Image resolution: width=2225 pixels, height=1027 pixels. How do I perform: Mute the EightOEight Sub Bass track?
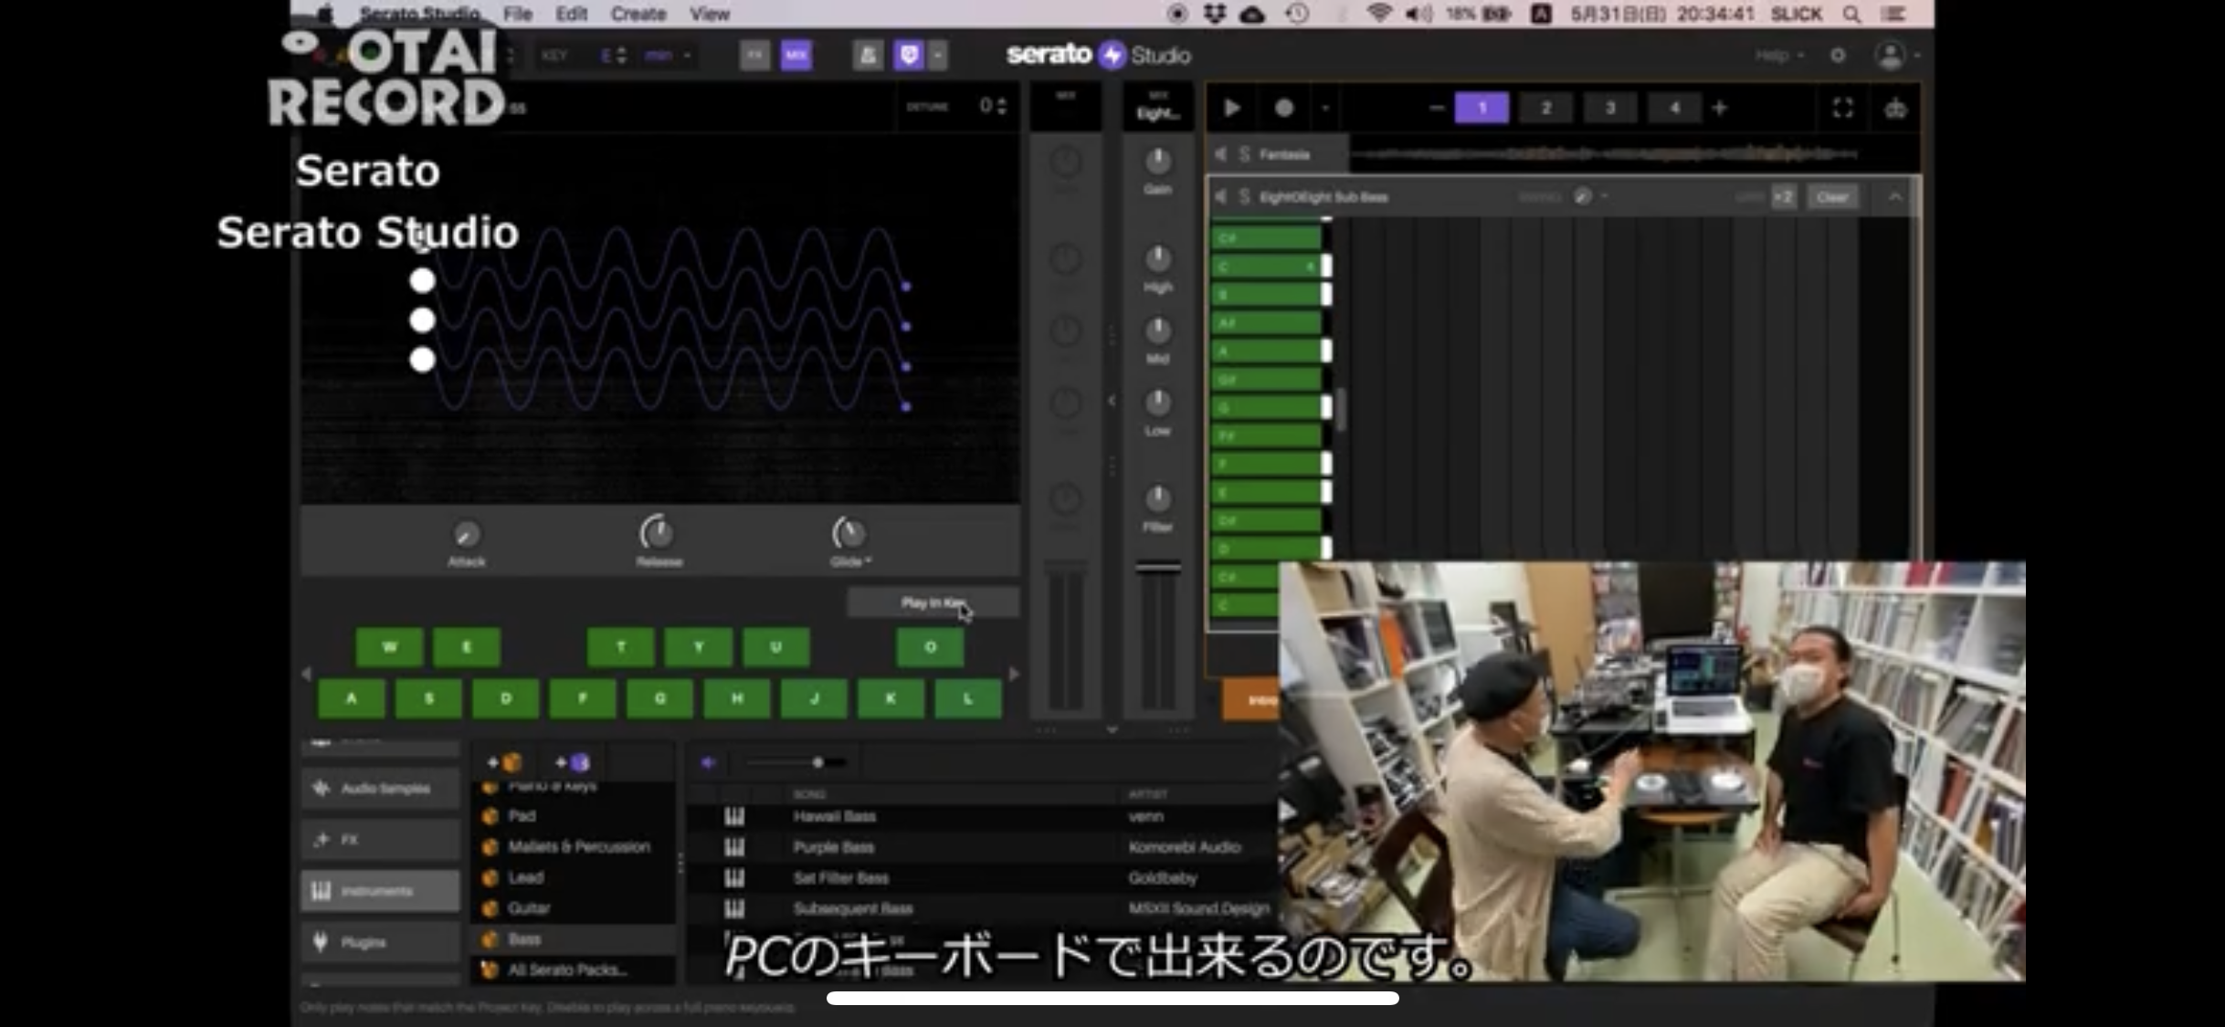pyautogui.click(x=1221, y=196)
